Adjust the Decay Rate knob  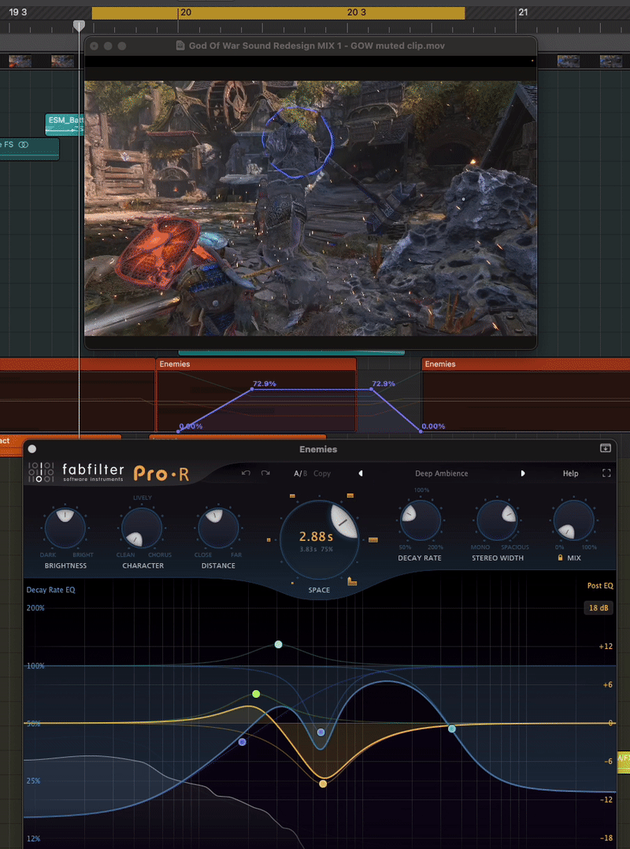(x=420, y=520)
